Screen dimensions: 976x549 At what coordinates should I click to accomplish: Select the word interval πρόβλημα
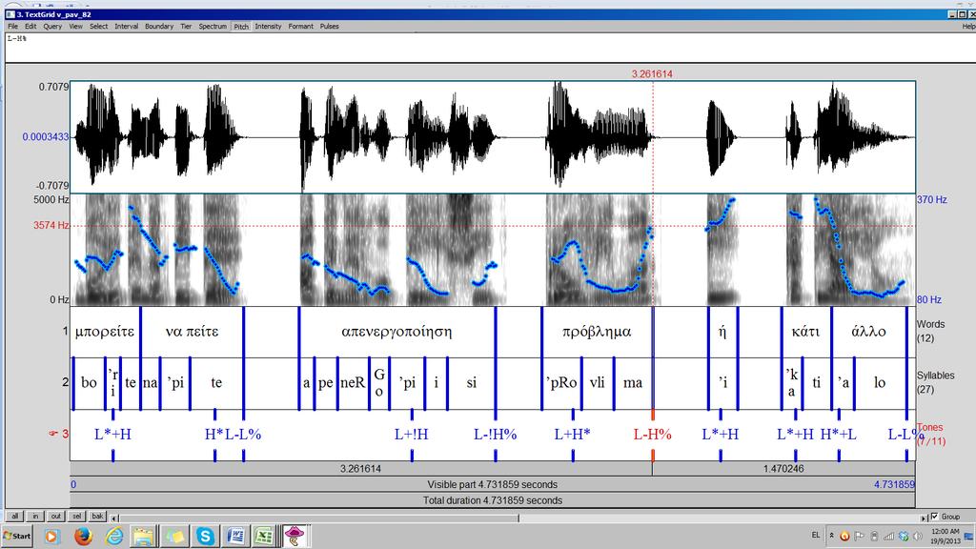point(597,332)
